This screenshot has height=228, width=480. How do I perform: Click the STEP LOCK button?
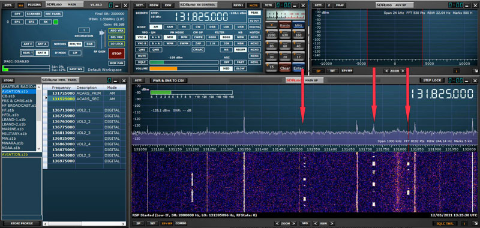(432, 80)
